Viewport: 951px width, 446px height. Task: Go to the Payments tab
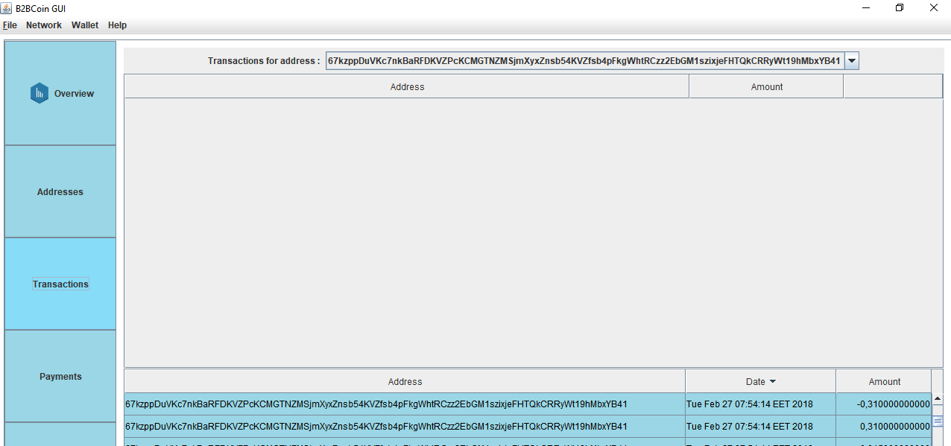60,376
